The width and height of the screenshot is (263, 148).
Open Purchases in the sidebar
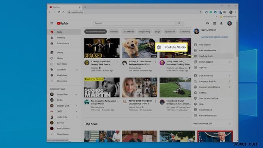point(64,70)
